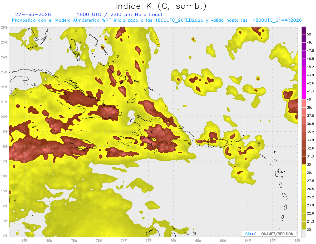The height and width of the screenshot is (244, 316).
Task: Click the '23.9' color scale label
Action: [x=310, y=205]
